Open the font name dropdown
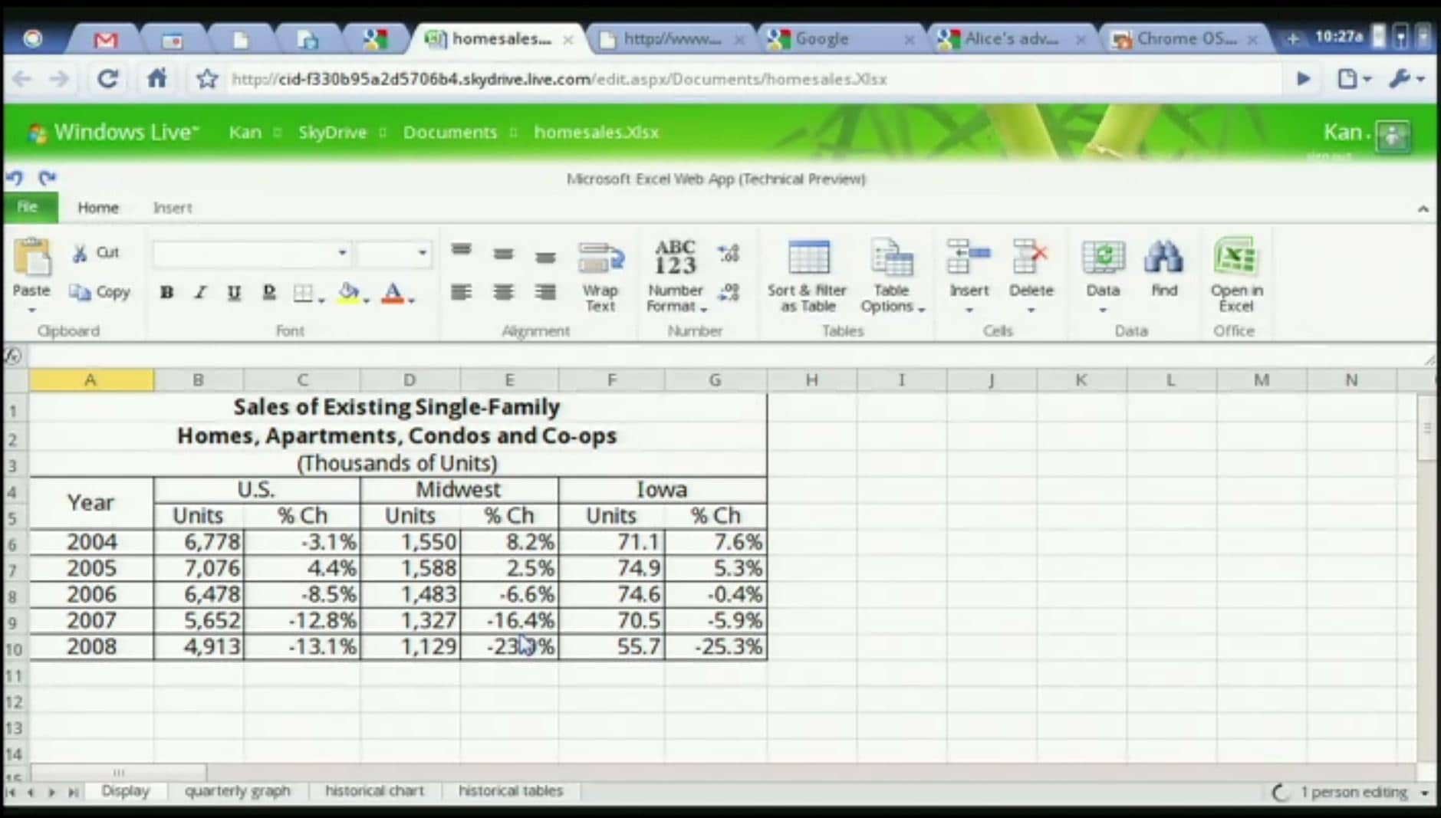1441x818 pixels. point(342,253)
